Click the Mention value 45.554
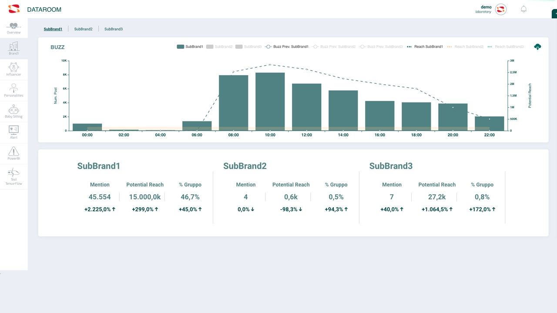 coord(100,197)
